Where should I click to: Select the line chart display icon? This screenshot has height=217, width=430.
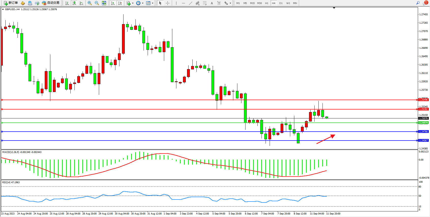pyautogui.click(x=81, y=3)
